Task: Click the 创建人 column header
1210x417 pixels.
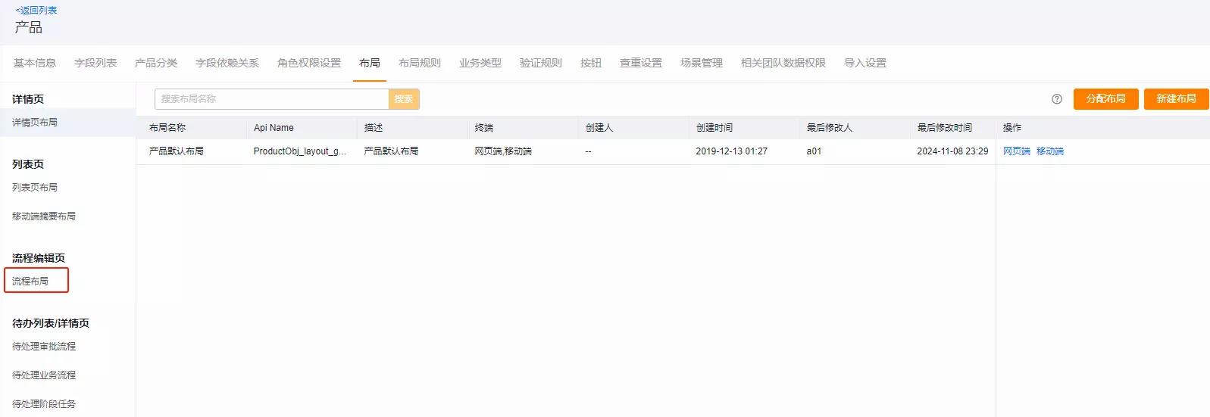Action: pos(599,128)
